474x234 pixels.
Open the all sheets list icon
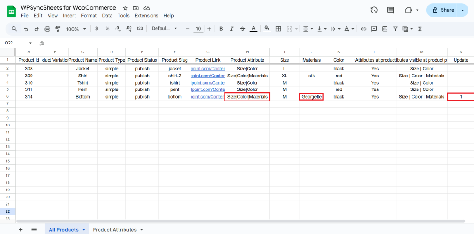pos(34,229)
